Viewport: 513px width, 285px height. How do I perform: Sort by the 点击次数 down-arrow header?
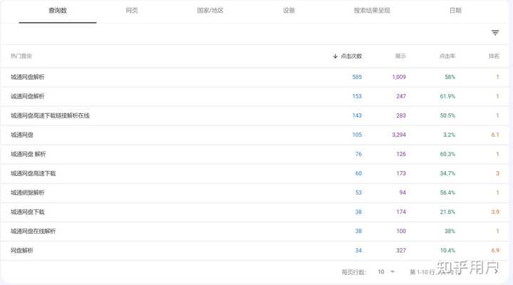pyautogui.click(x=348, y=56)
